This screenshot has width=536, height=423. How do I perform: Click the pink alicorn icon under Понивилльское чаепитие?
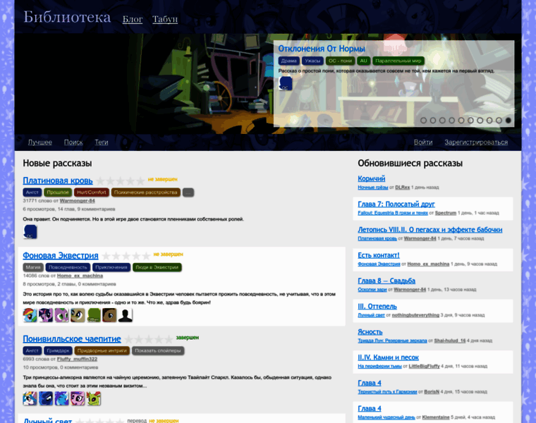pyautogui.click(x=78, y=398)
